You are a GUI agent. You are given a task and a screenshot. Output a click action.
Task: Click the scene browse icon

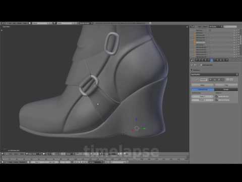[55, 23]
